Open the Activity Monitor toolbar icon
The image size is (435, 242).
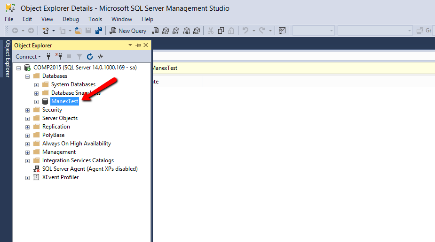pyautogui.click(x=282, y=30)
